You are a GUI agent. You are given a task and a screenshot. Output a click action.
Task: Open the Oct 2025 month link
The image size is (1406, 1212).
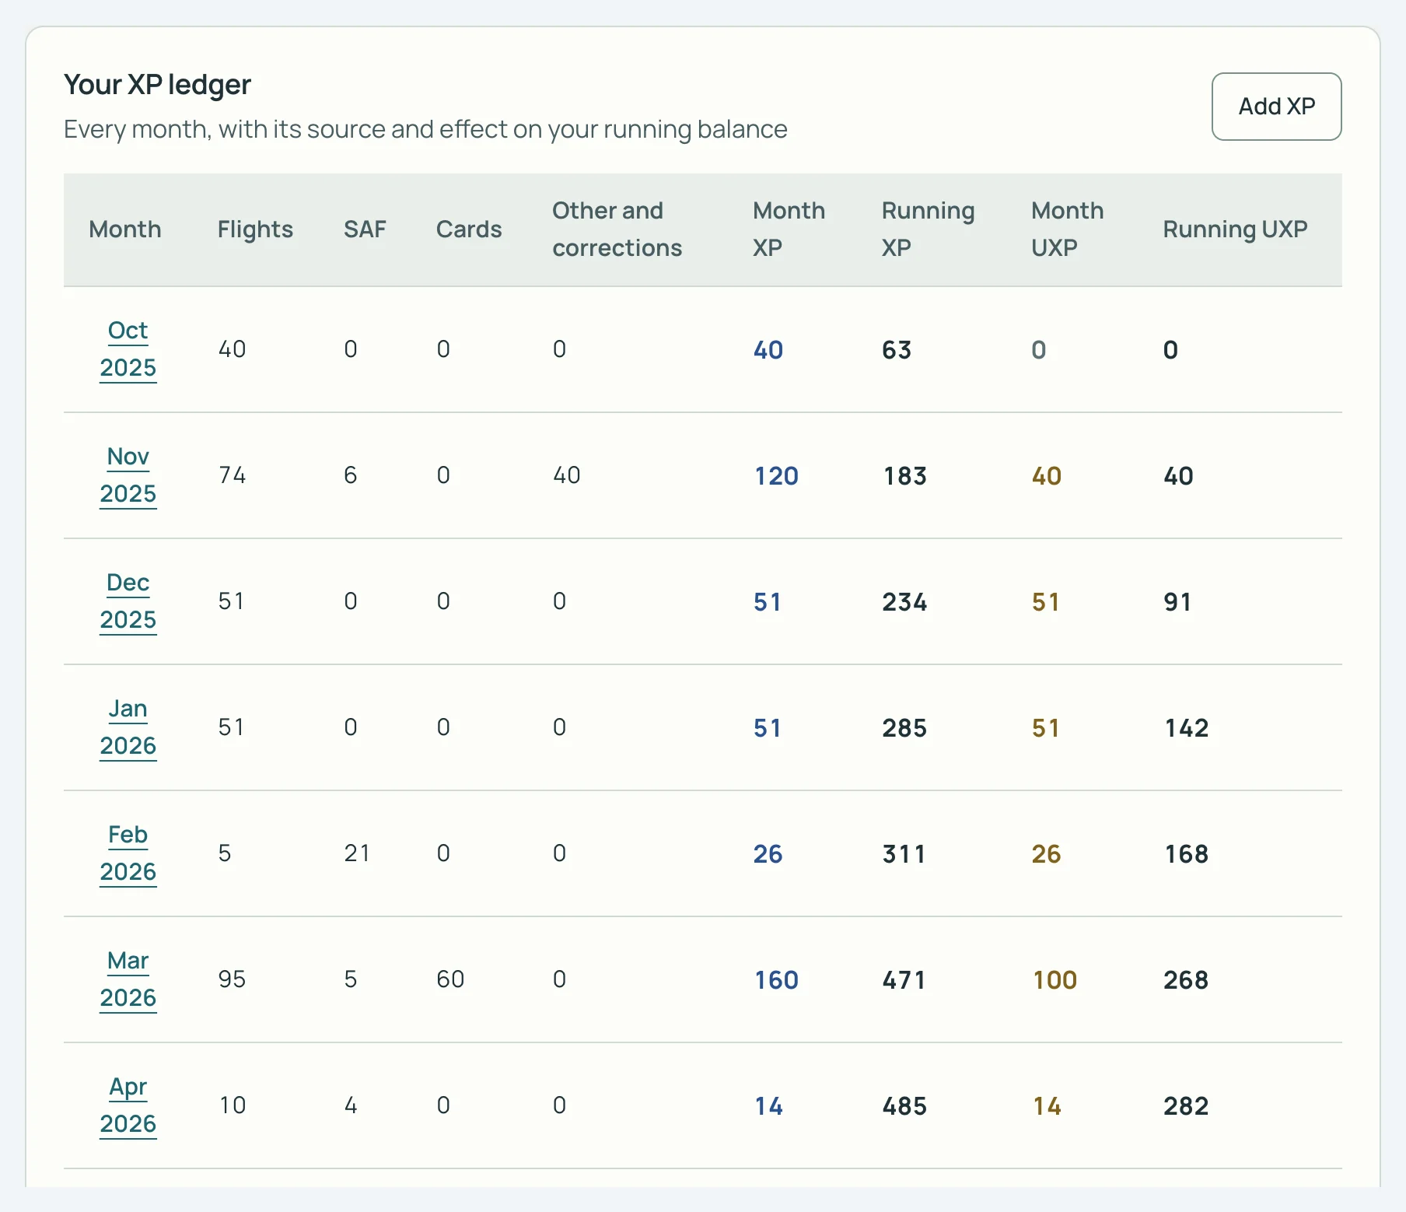[x=128, y=349]
